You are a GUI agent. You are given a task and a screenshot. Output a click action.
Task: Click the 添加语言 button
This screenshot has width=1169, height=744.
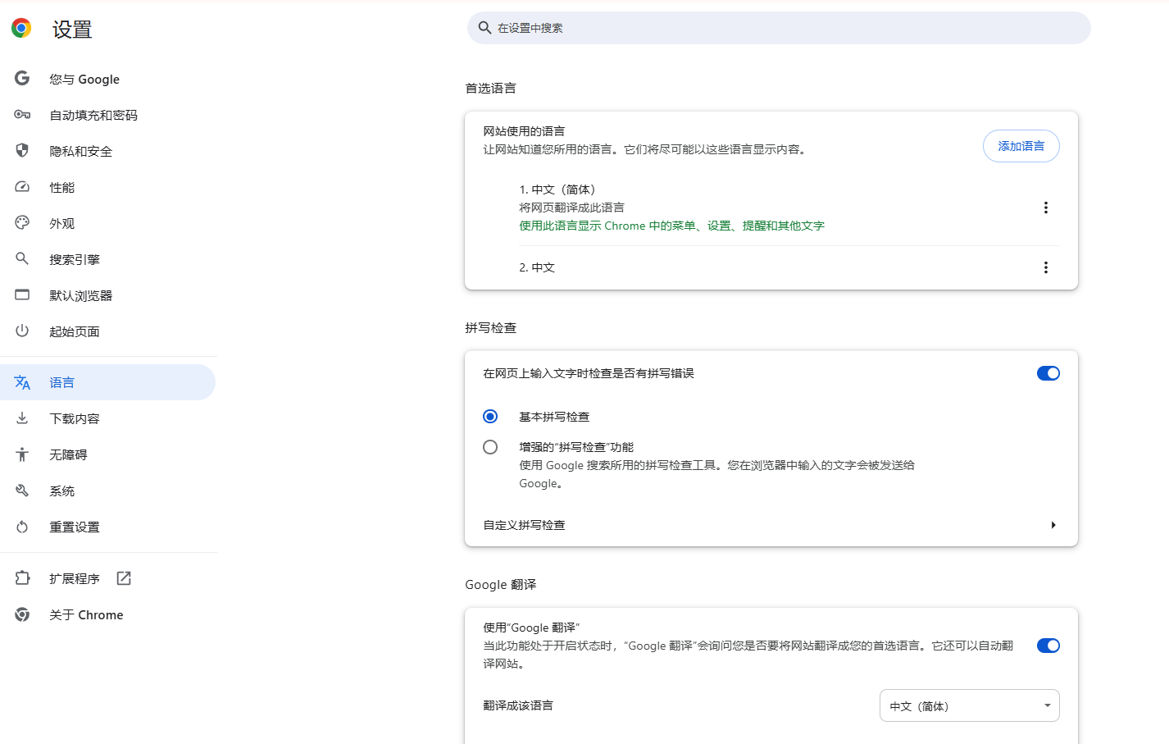pos(1021,146)
